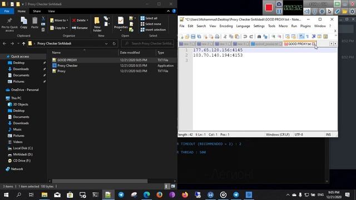Click Pin to Quick access in the ribbon
The image size is (356, 200).
tap(9, 25)
